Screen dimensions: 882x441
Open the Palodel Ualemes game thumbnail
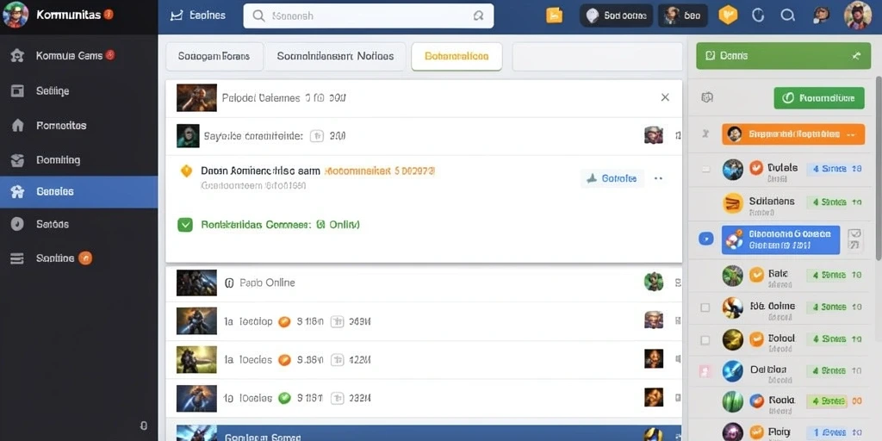click(197, 98)
